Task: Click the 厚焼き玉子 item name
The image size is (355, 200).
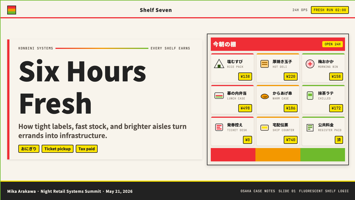Action: tap(282, 62)
